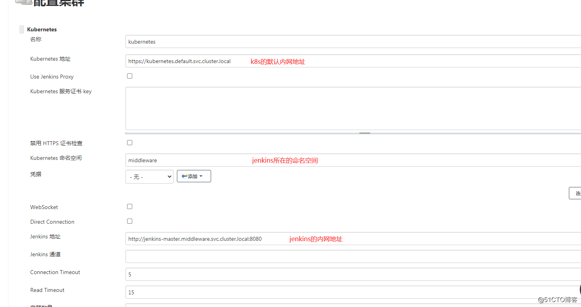Click the Connection Timeout label

55,272
